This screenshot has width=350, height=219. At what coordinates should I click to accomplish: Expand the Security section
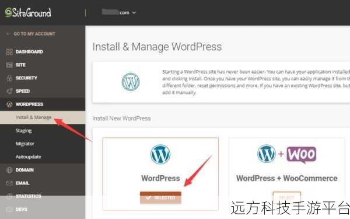click(x=43, y=78)
